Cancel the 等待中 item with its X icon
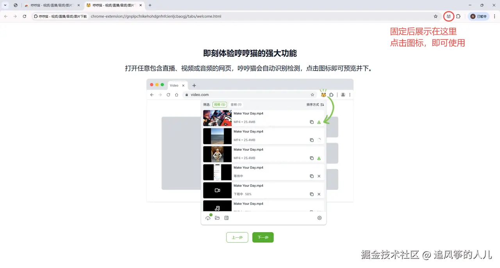The height and width of the screenshot is (268, 500). [319, 176]
